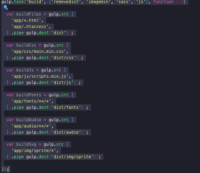Image resolution: width=200 pixels, height=173 pixels.
Task: Click the lightbulb quick-fix icon
Action: tap(6, 8)
